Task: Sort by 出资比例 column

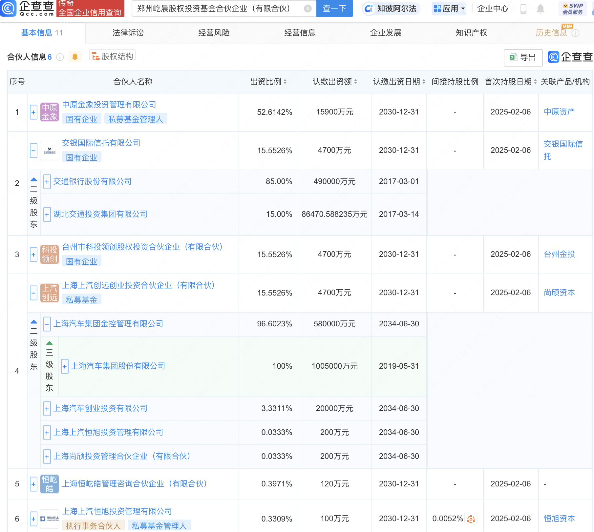Action: 285,82
